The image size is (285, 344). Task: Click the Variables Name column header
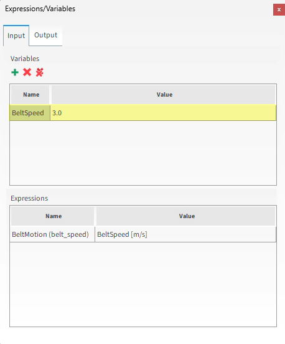(x=30, y=95)
